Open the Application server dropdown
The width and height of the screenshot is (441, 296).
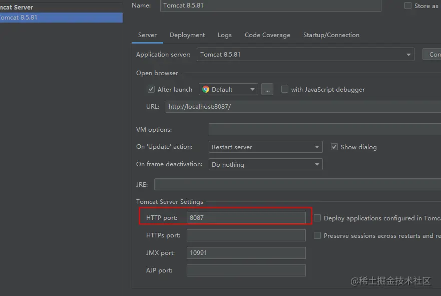point(305,54)
